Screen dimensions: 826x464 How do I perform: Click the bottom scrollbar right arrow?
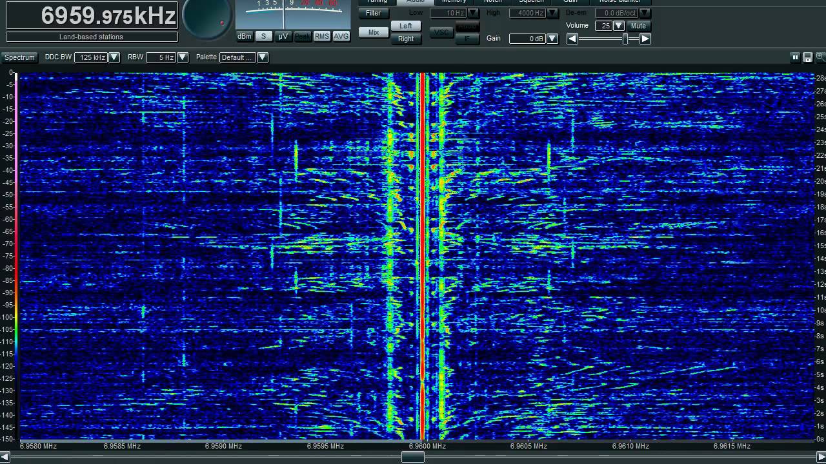pyautogui.click(x=820, y=457)
